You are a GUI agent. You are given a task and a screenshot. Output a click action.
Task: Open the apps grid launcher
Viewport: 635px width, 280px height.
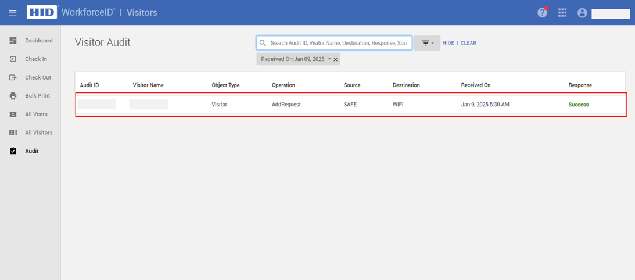[x=562, y=13]
